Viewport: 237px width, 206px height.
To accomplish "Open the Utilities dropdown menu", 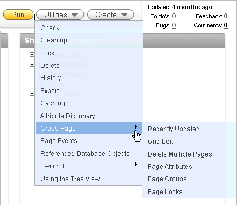I will click(60, 15).
